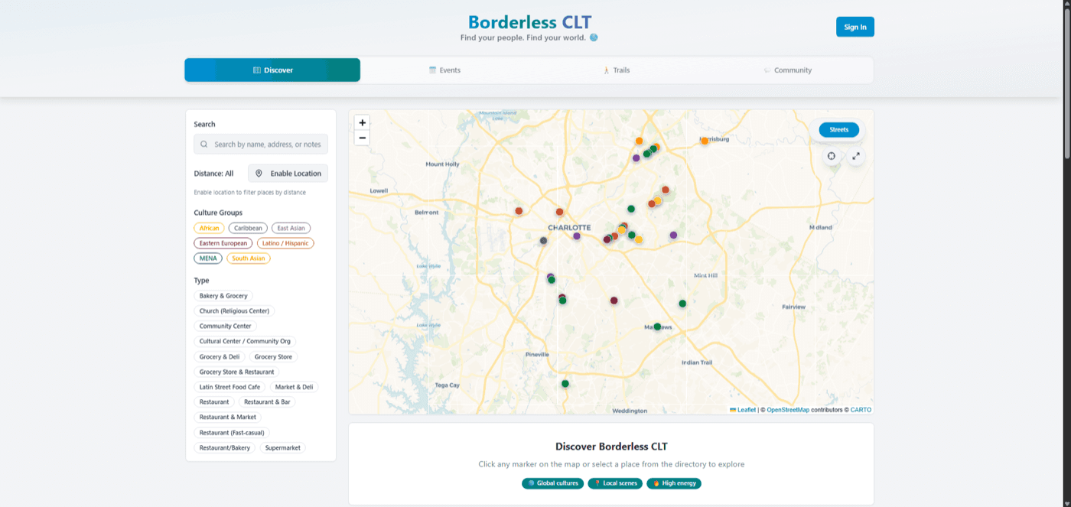1071x507 pixels.
Task: Click the Sign In button
Action: point(855,27)
